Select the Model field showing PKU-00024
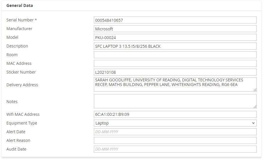 click(x=175, y=37)
